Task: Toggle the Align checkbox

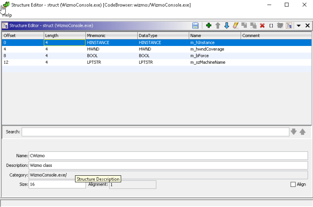Action: [293, 184]
